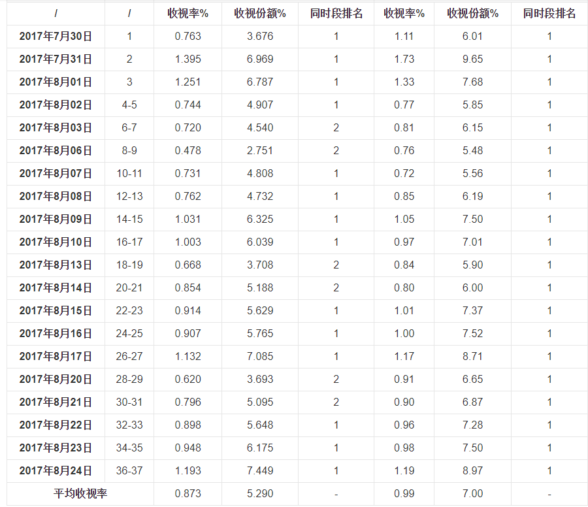588x507 pixels.
Task: Click share value 9.65
Action: [x=472, y=59]
